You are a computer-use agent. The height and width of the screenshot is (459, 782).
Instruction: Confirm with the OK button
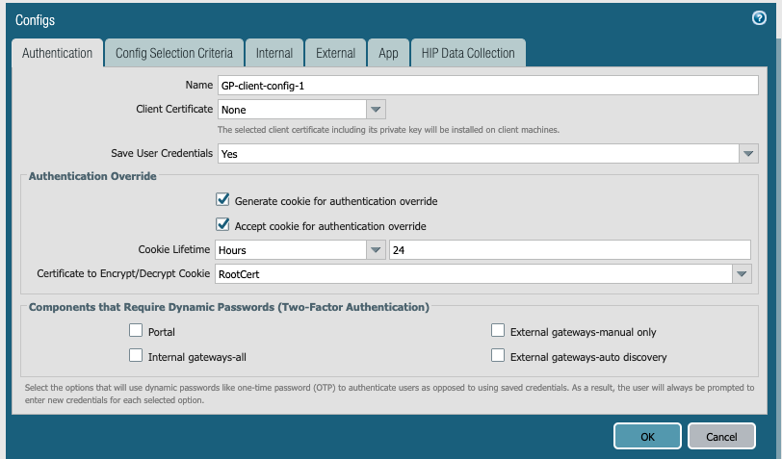point(647,437)
